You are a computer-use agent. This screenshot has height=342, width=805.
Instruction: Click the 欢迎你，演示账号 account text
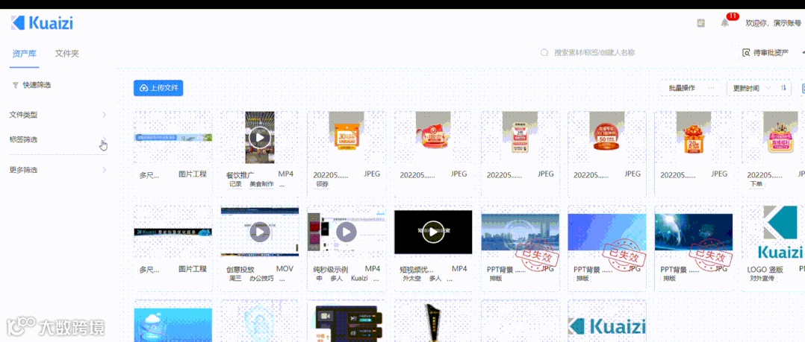[773, 23]
